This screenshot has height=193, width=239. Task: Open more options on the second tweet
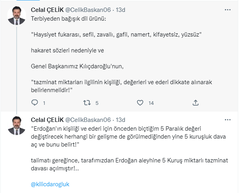coord(227,120)
